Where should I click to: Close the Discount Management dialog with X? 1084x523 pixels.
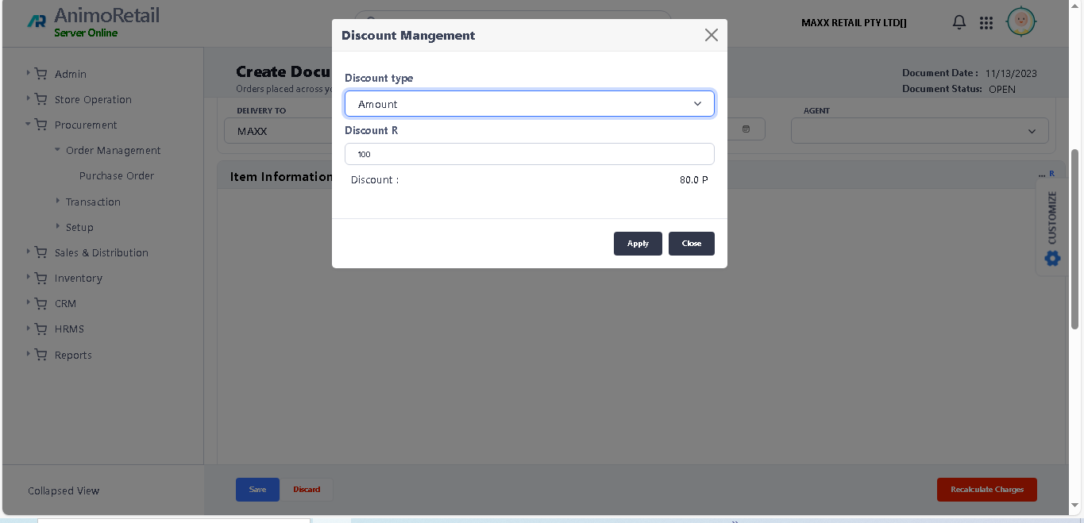pos(711,35)
